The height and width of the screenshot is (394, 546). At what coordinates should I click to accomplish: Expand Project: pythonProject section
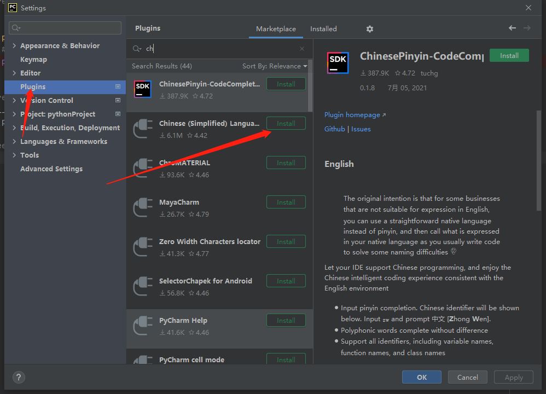(14, 114)
